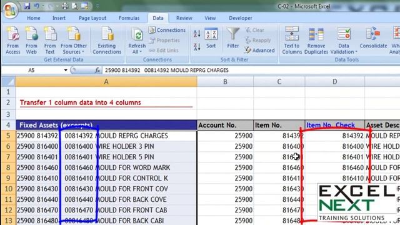This screenshot has height=225, width=400.
Task: Click Print Preview in Quick Access Toolbar
Action: (75, 6)
